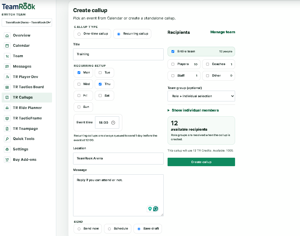The image size is (300, 236).
Task: Expand Show individual members
Action: click(x=193, y=110)
